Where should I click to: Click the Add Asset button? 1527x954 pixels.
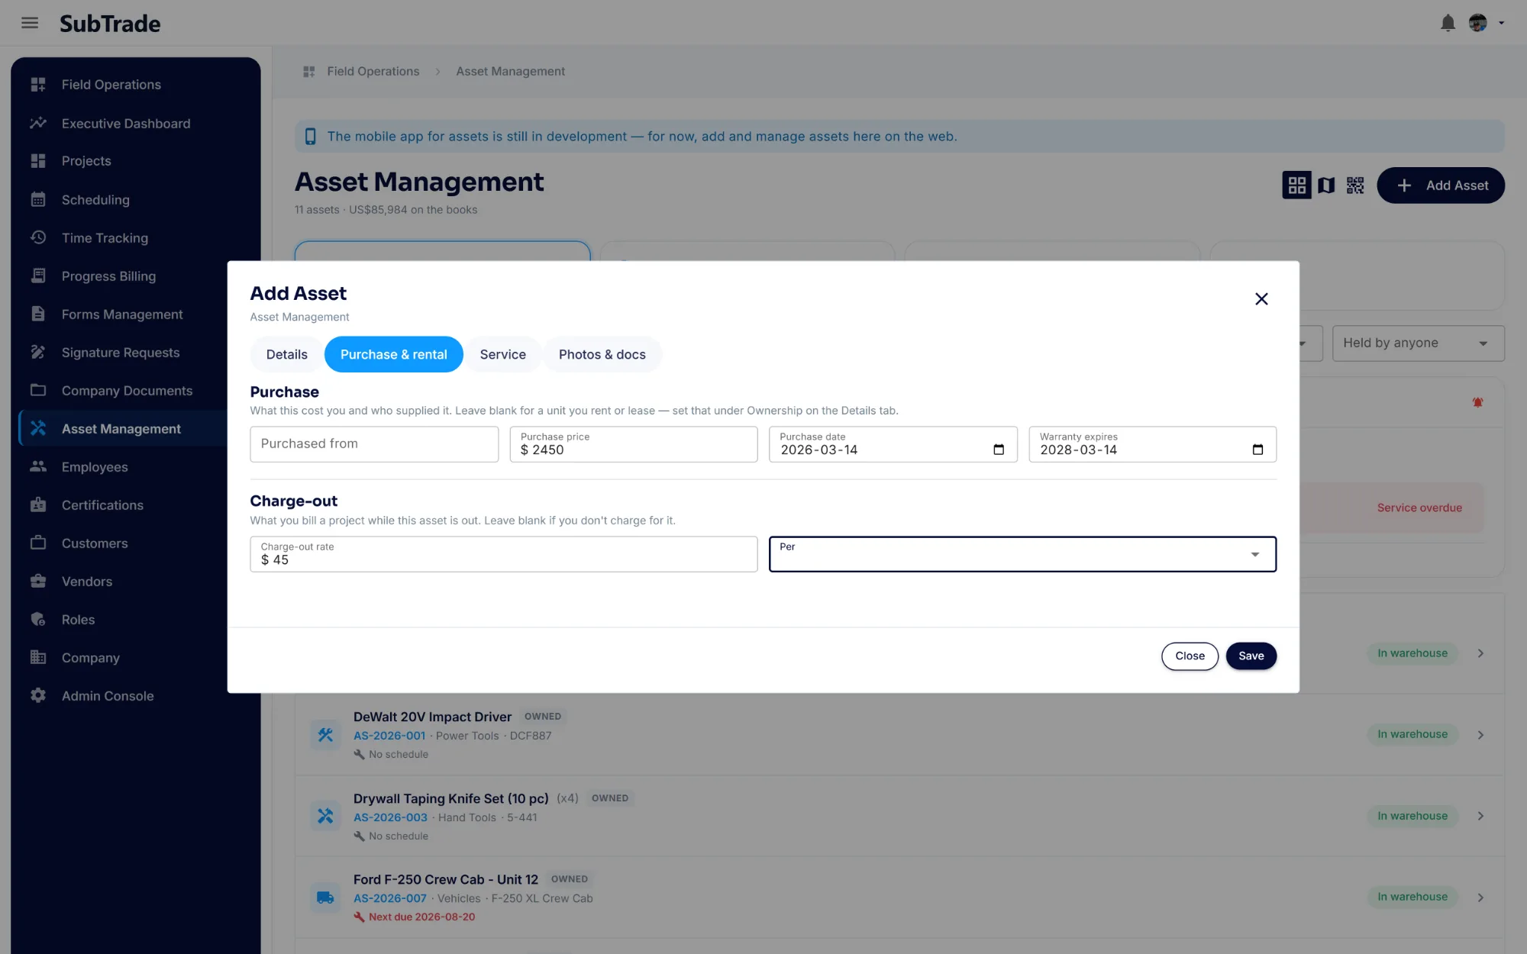point(1441,185)
